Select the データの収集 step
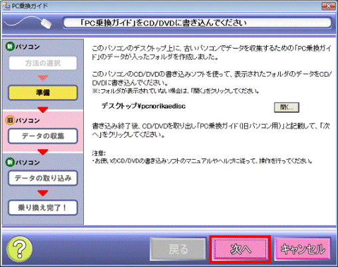 coord(43,136)
